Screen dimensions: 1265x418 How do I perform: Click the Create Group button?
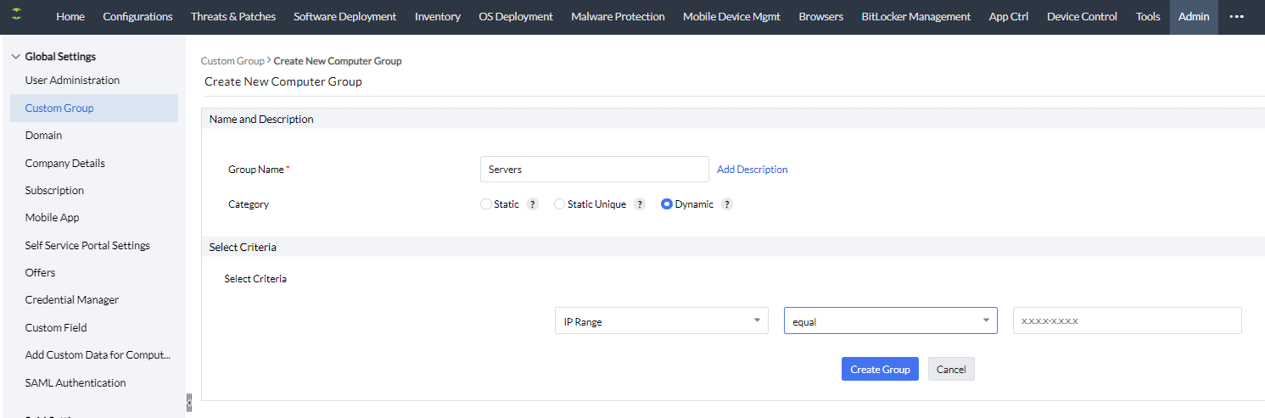pyautogui.click(x=880, y=369)
